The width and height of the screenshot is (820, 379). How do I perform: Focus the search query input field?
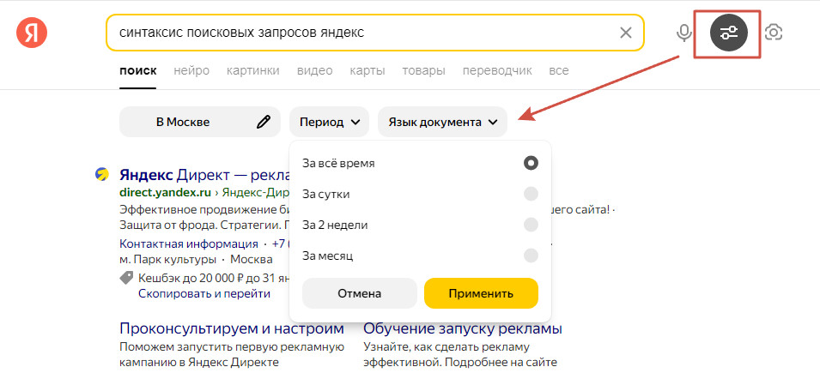point(375,33)
